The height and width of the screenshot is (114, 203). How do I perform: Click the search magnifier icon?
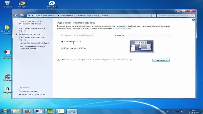pyautogui.click(x=193, y=16)
